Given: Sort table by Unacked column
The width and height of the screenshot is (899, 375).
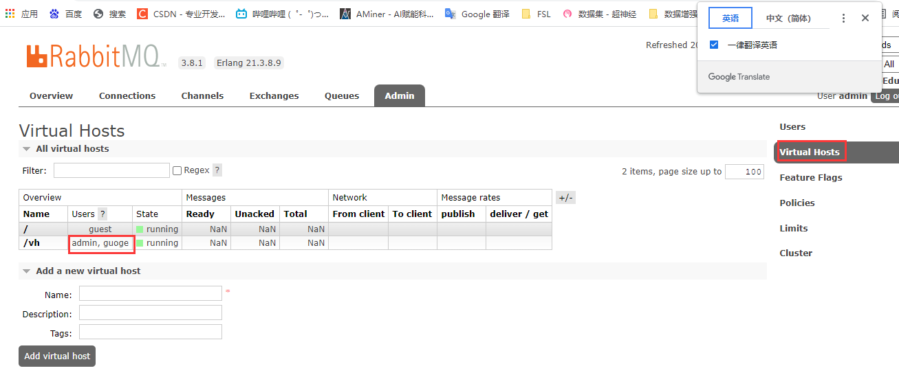Looking at the screenshot, I should pos(254,214).
